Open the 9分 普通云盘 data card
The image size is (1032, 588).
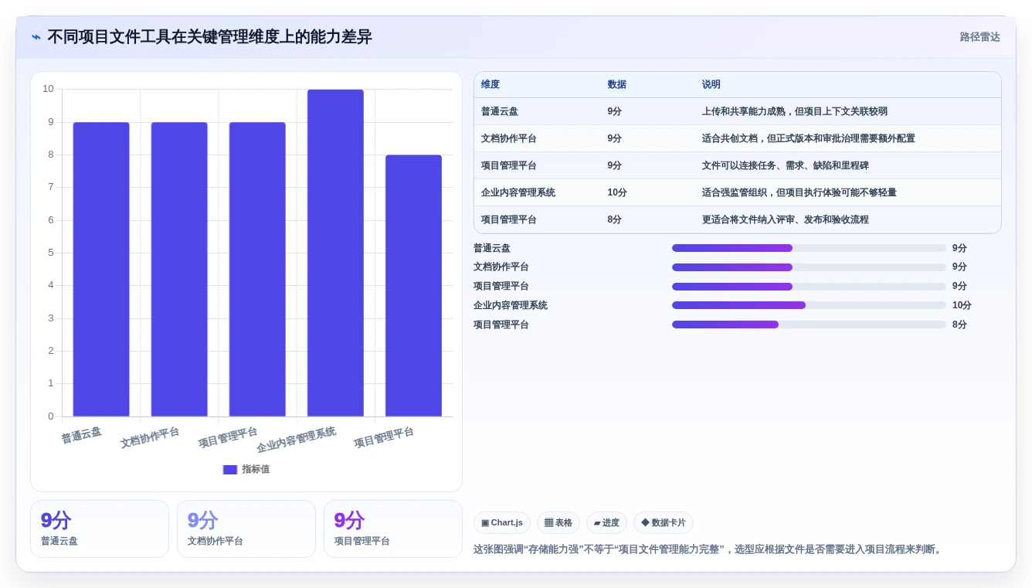100,529
